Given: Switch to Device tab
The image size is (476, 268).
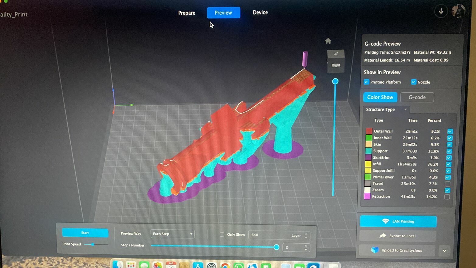Looking at the screenshot, I should (x=260, y=12).
